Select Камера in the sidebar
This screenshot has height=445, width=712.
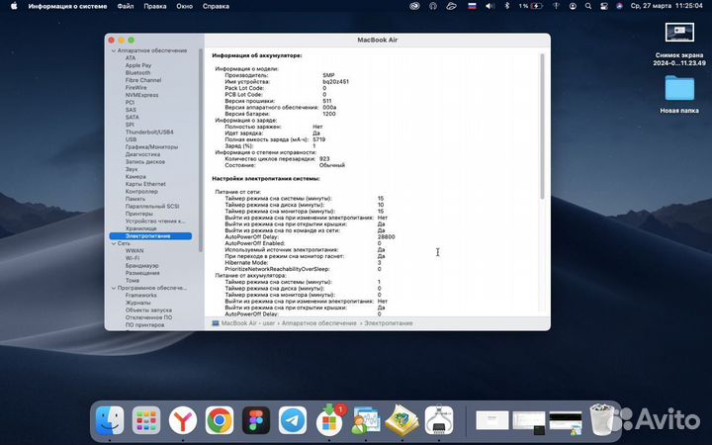[135, 177]
